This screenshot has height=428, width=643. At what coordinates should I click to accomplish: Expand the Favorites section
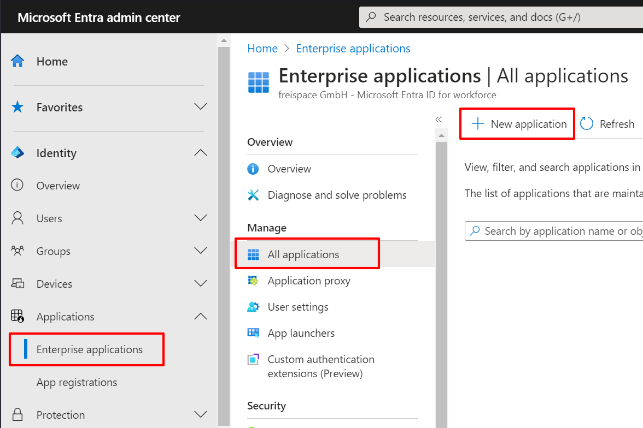click(x=201, y=106)
